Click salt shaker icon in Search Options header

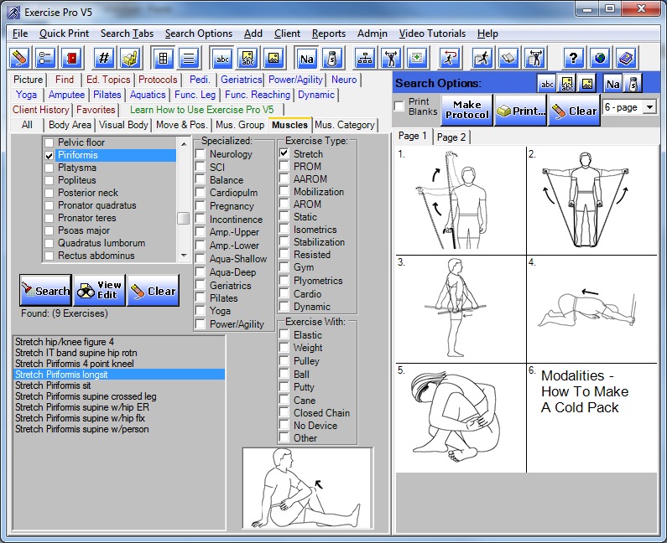[633, 84]
